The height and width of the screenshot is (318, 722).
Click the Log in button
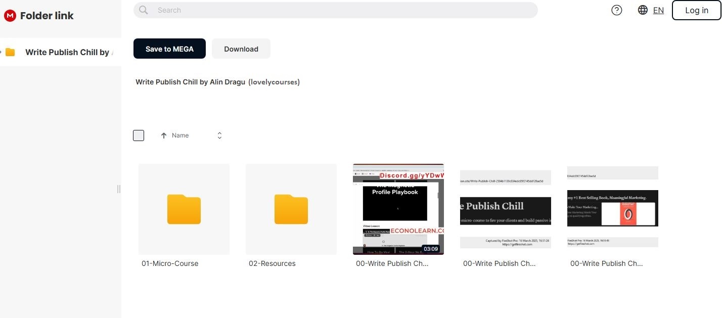(696, 10)
